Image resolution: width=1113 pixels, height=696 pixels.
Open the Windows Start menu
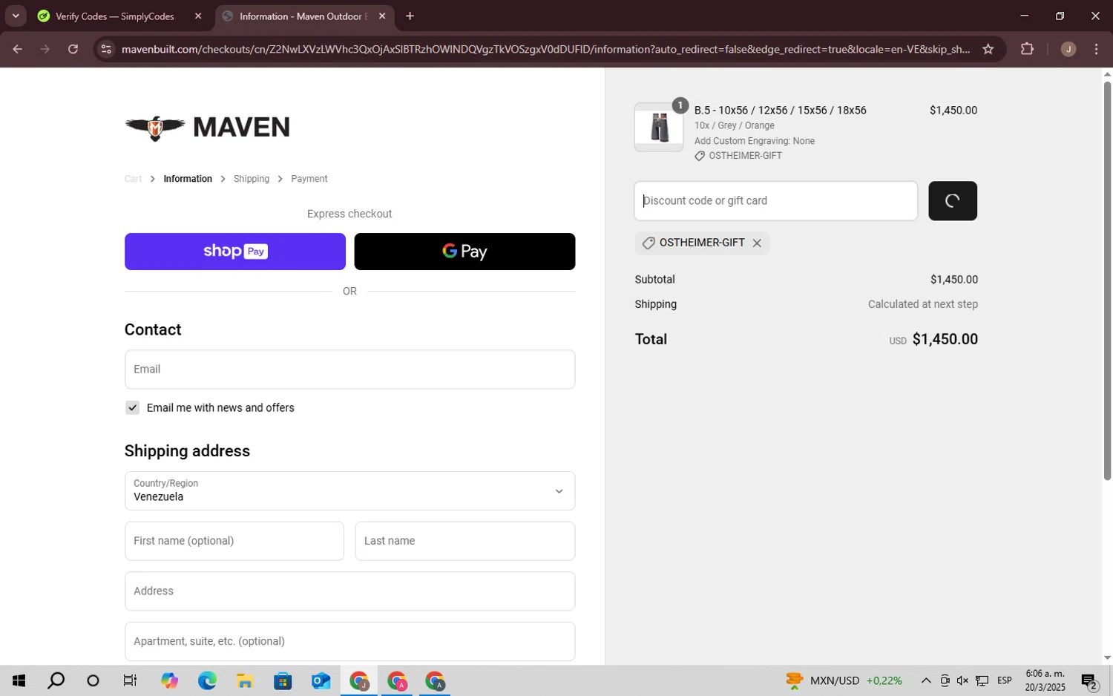(19, 681)
